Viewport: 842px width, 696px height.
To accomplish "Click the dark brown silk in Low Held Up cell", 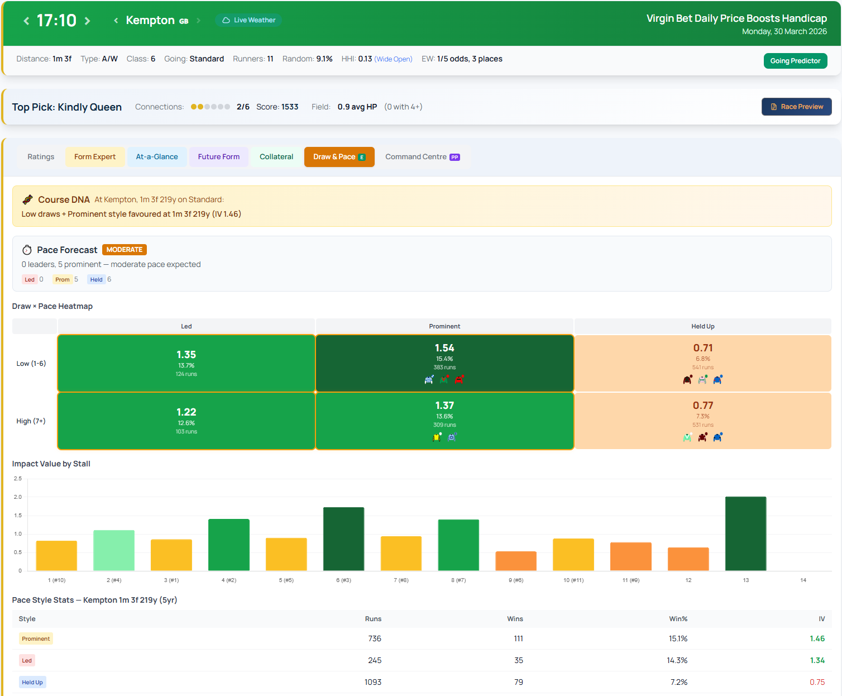I will 687,379.
